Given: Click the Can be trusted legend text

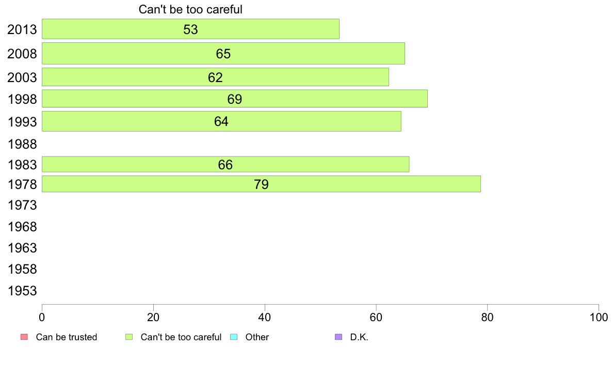Looking at the screenshot, I should pyautogui.click(x=67, y=337).
